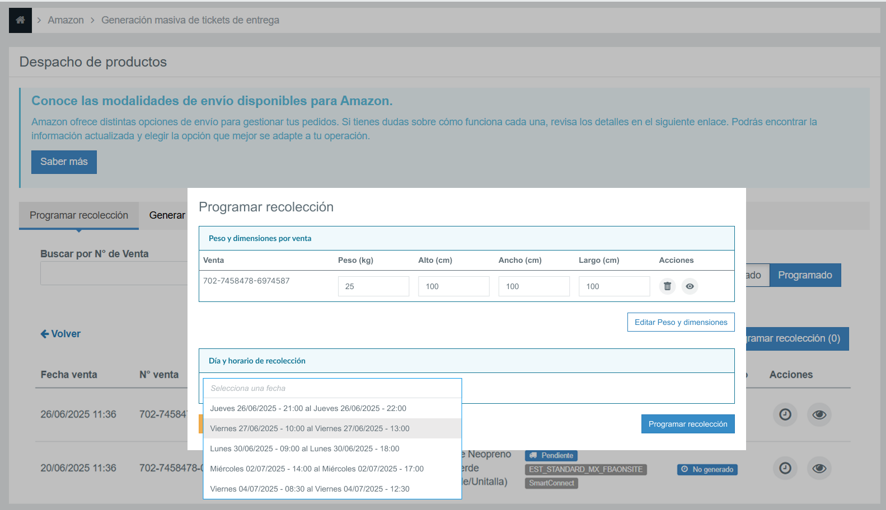Screen dimensions: 886x510
Task: Open Amazon breadcrumb link
Action: pyautogui.click(x=65, y=20)
